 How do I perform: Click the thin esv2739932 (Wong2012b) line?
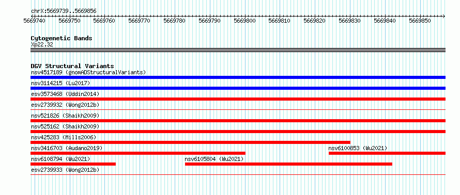point(238,110)
